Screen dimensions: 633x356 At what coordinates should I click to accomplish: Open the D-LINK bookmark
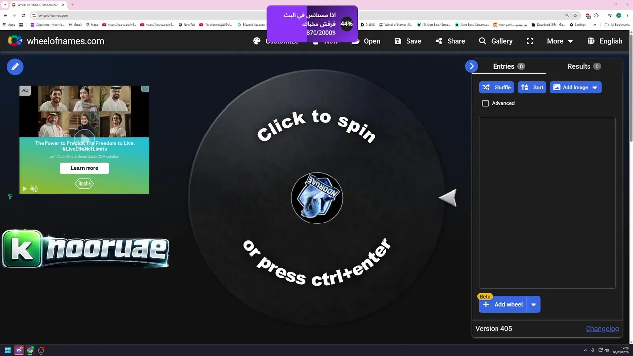pyautogui.click(x=368, y=25)
